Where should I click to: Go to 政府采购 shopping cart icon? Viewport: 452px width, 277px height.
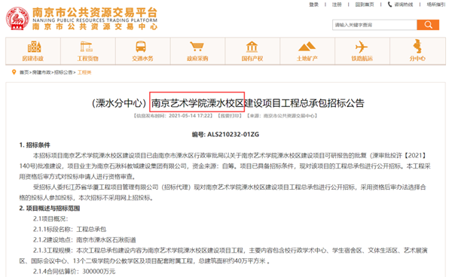click(197, 51)
